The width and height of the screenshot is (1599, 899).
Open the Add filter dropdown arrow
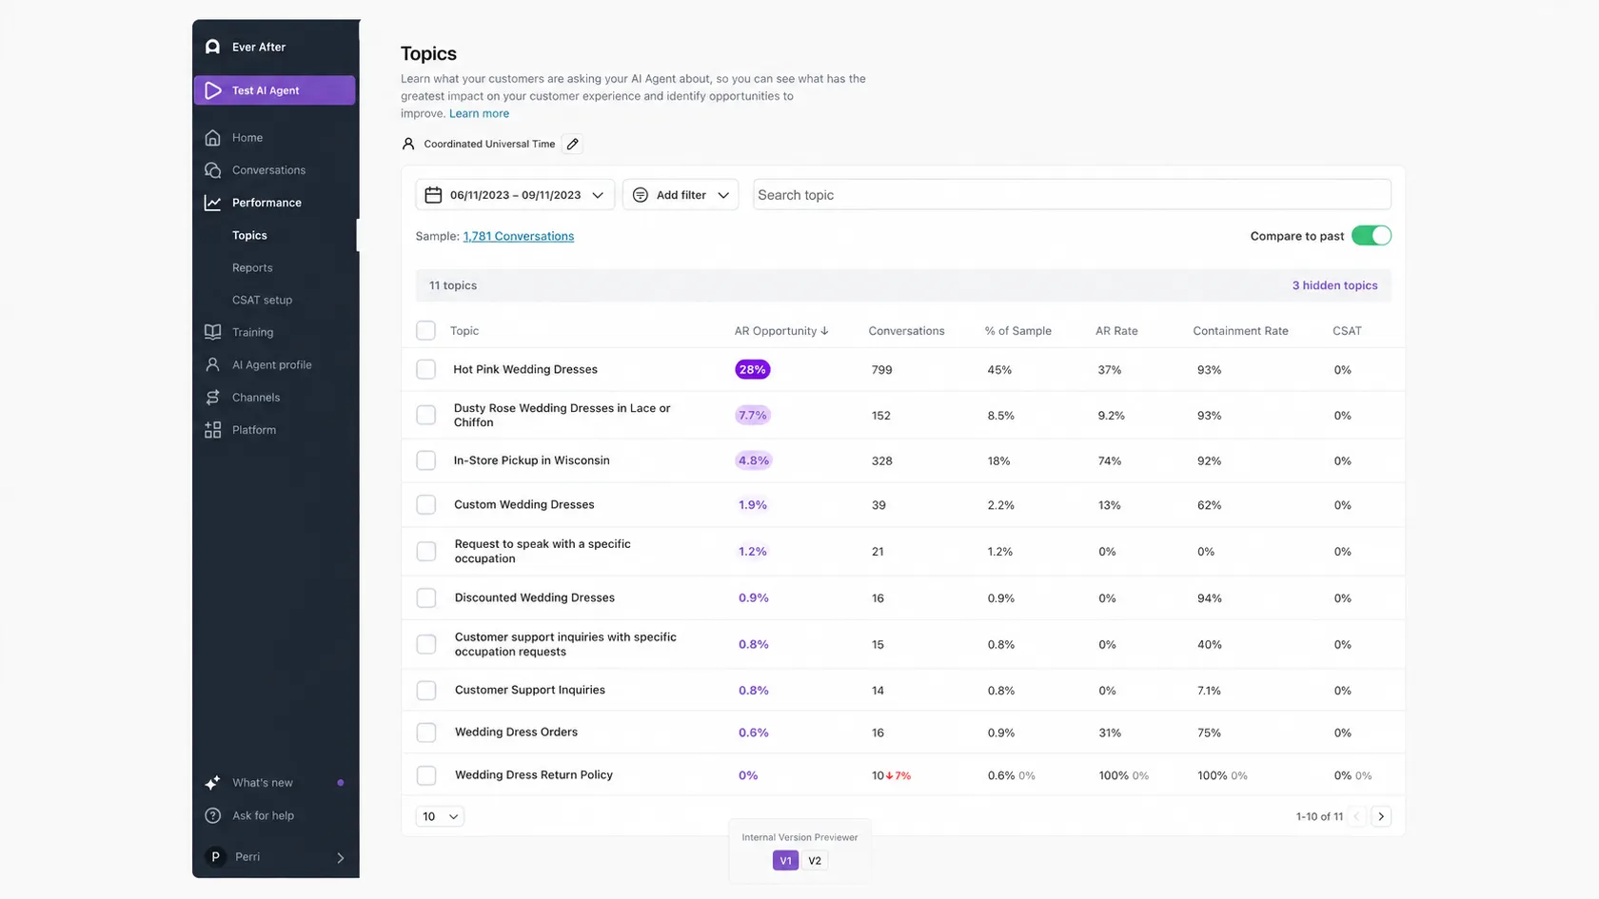tap(723, 195)
